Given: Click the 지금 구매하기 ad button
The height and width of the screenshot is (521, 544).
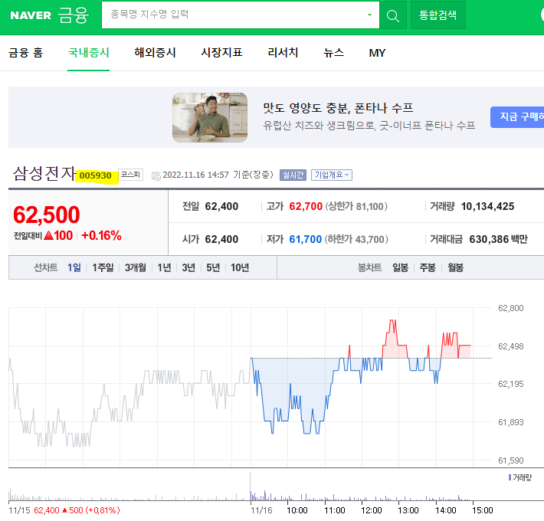Looking at the screenshot, I should pos(518,116).
